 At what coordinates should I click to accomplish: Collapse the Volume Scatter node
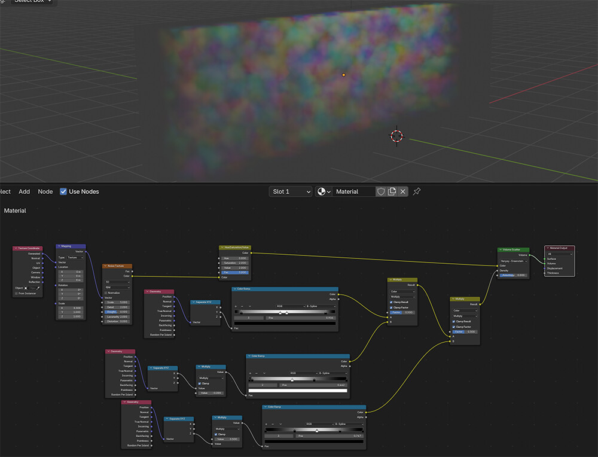501,249
